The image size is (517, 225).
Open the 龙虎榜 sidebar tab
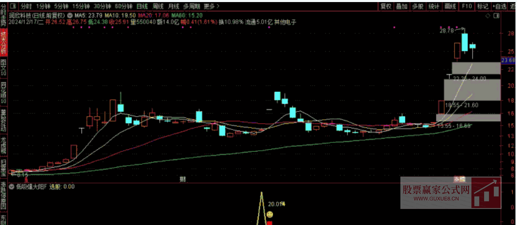click(x=3, y=146)
